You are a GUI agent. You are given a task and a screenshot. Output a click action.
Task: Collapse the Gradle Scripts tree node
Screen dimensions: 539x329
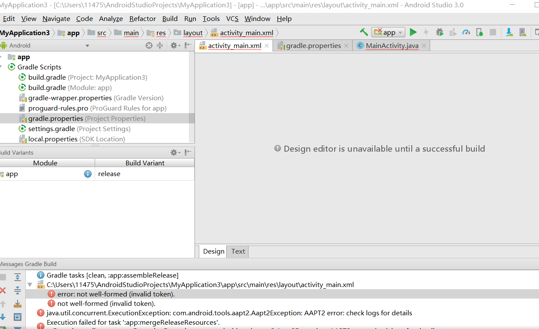pyautogui.click(x=1, y=67)
